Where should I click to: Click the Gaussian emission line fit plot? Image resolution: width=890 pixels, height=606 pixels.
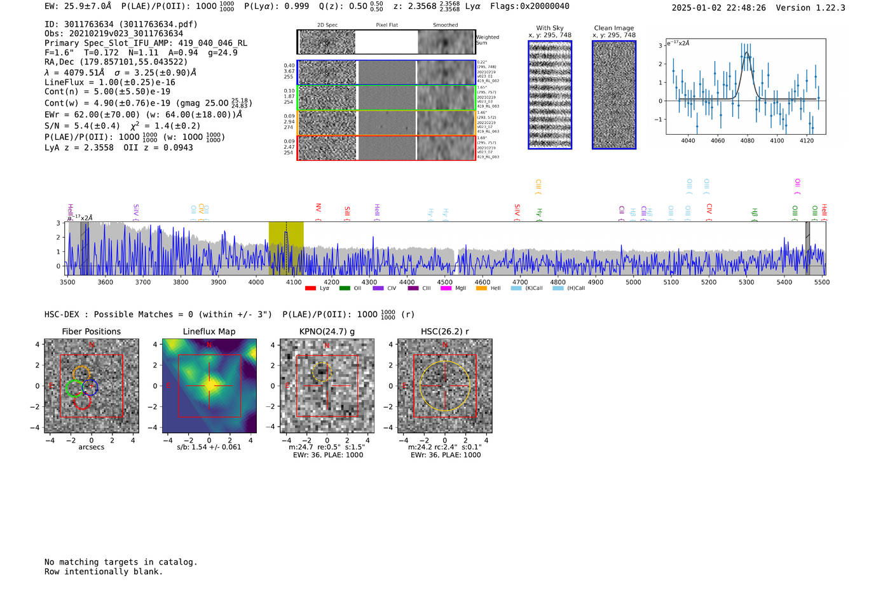746,86
